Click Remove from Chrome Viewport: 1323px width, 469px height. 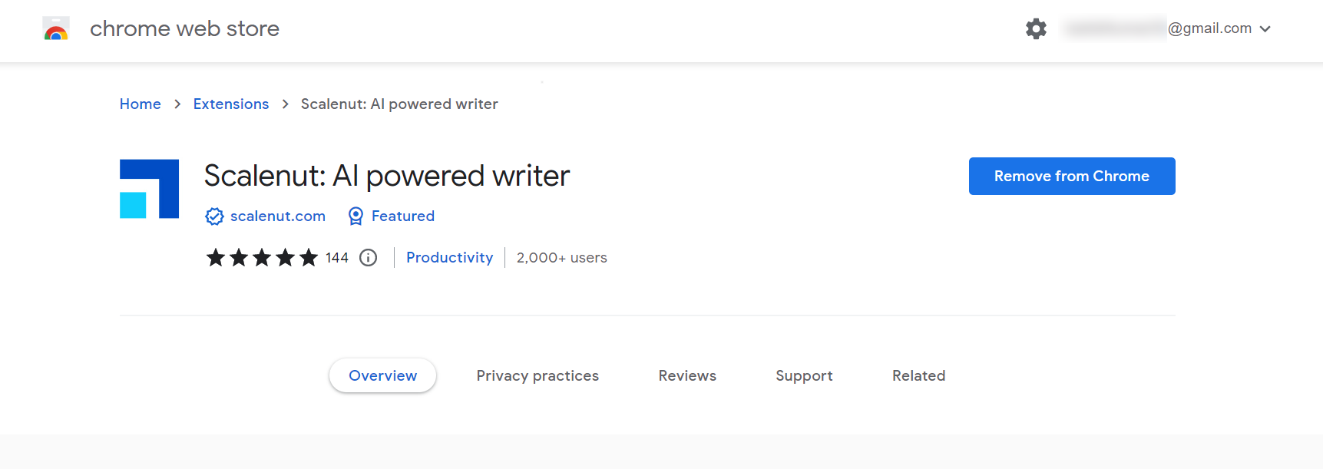pos(1071,176)
